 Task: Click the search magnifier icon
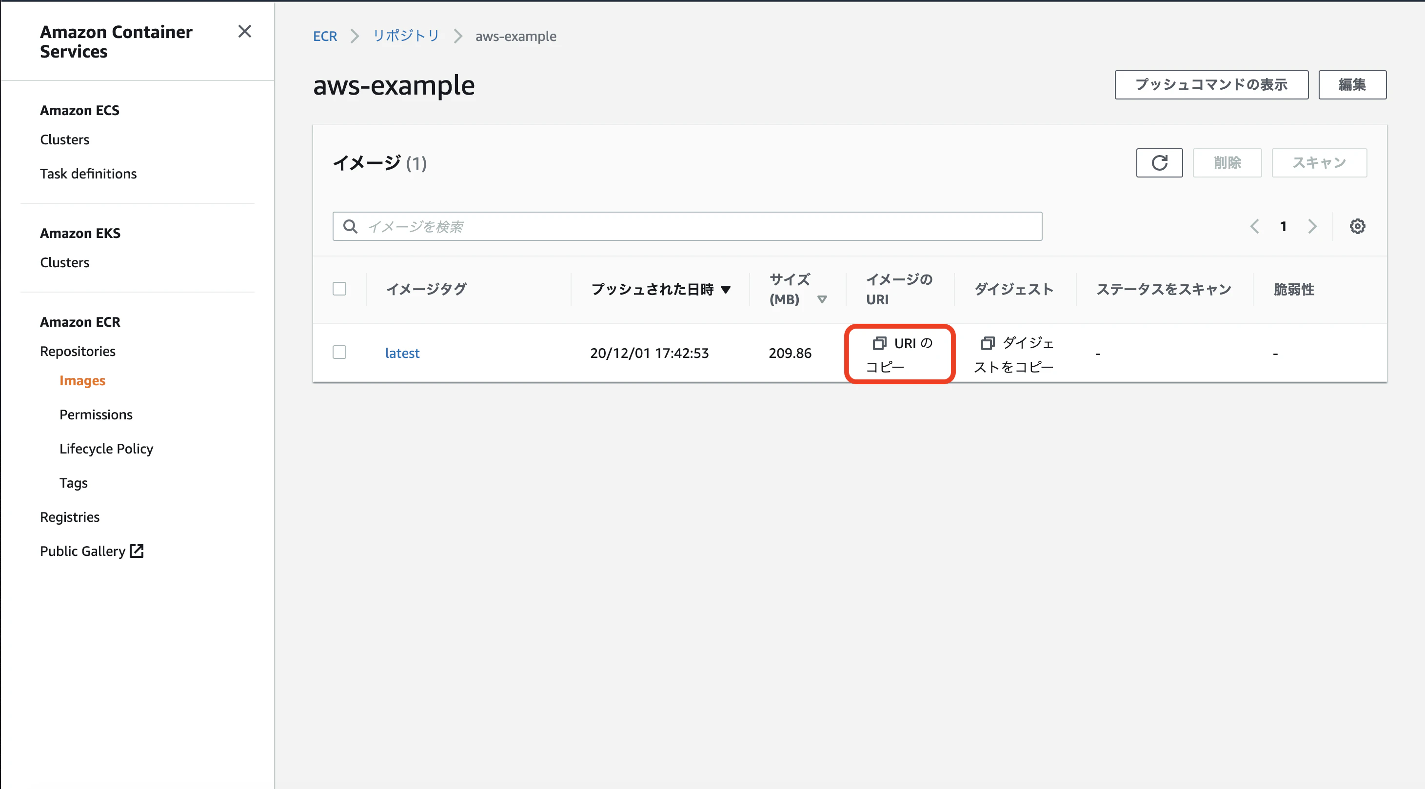[350, 226]
